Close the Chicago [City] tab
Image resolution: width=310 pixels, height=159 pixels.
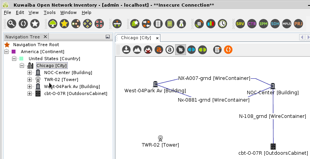[x=157, y=38]
